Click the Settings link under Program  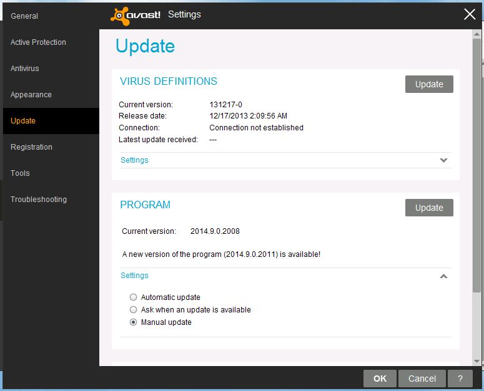[x=134, y=276]
